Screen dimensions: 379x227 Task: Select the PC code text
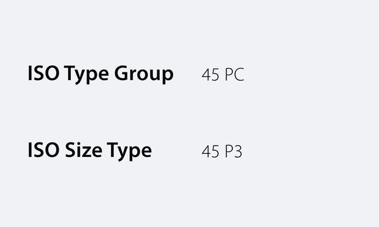point(234,74)
